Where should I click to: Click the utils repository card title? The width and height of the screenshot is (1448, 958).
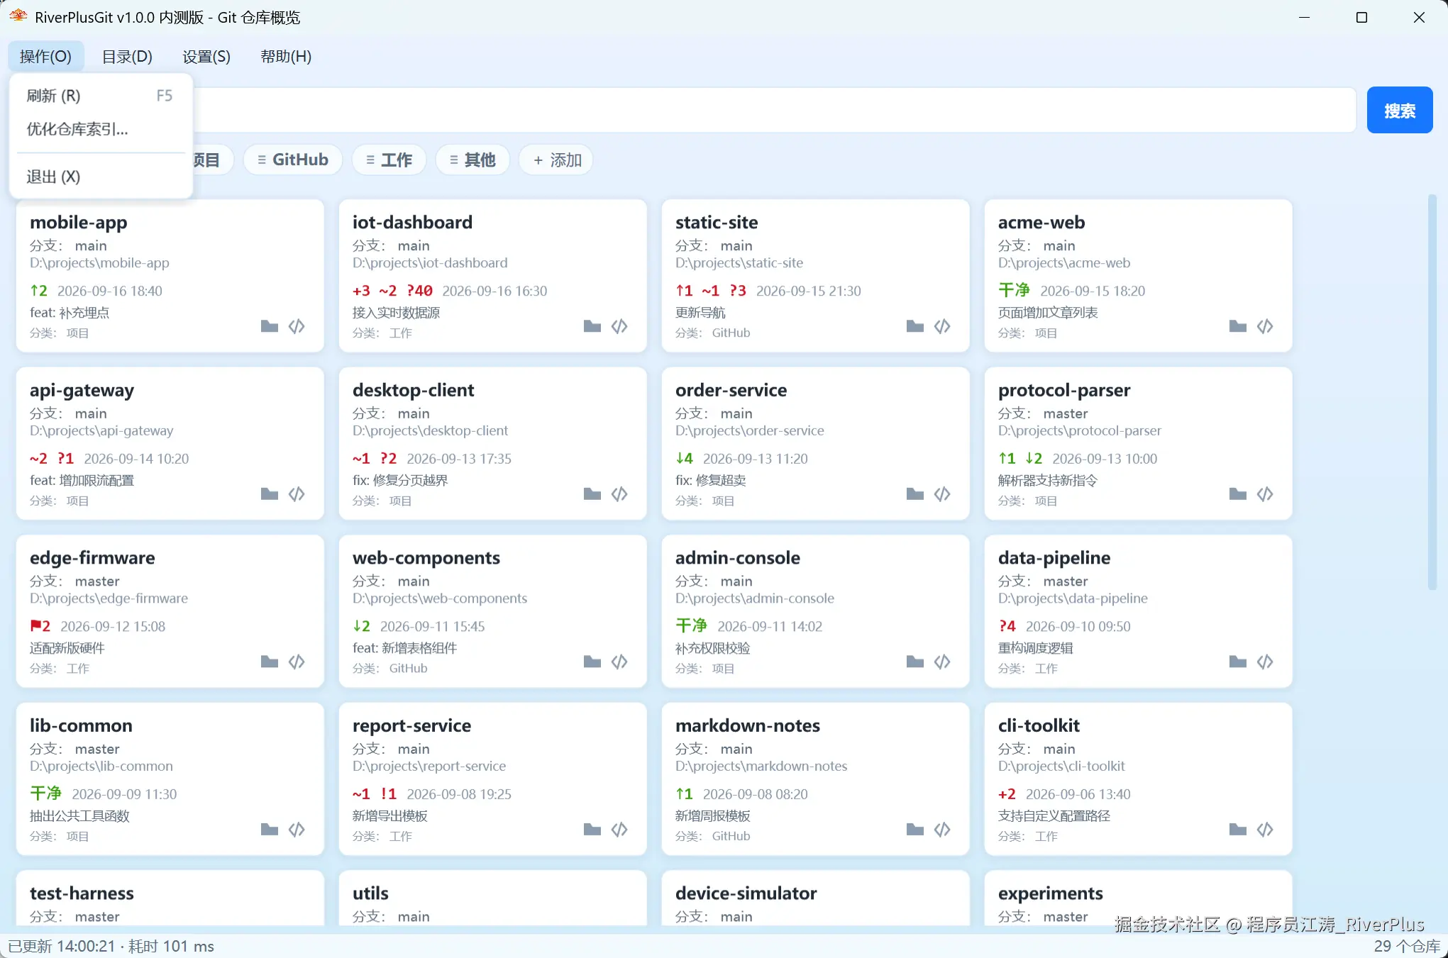point(370,893)
